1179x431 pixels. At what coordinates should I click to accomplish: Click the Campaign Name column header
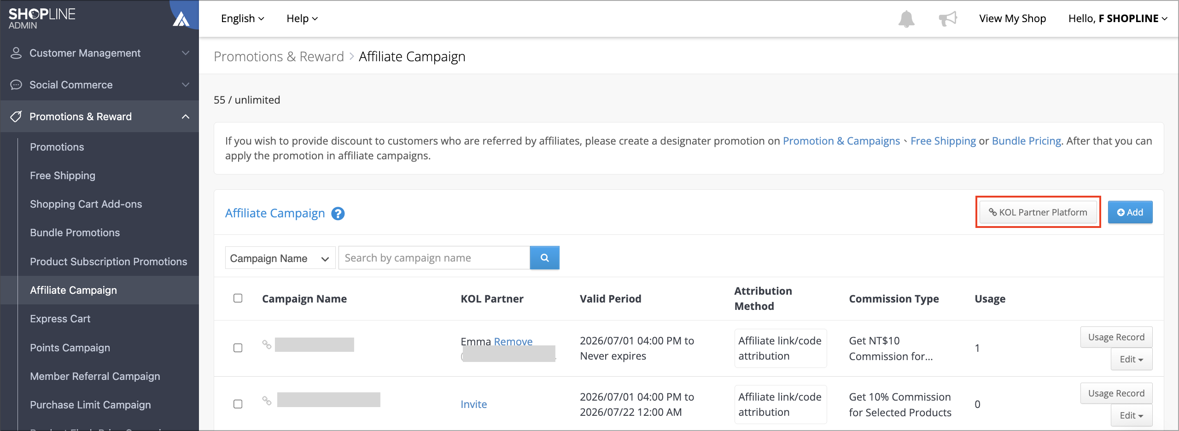coord(304,299)
